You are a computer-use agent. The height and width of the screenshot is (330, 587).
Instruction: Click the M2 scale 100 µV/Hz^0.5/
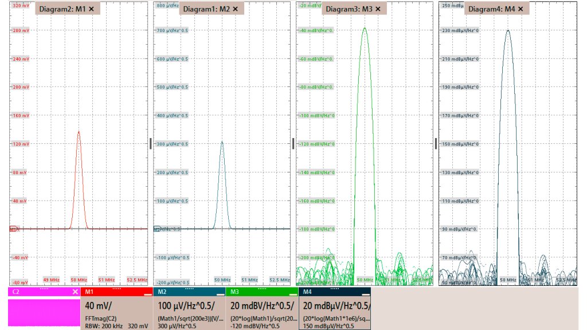(186, 306)
